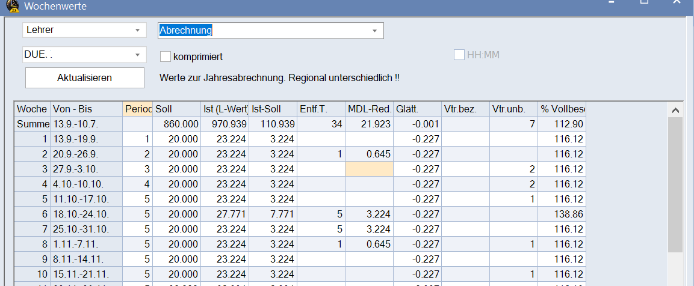
Task: Click the Soll column header
Action: click(x=176, y=109)
